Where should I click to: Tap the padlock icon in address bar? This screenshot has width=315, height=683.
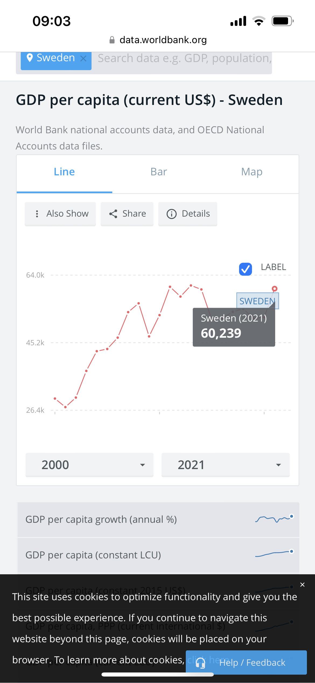tap(112, 40)
